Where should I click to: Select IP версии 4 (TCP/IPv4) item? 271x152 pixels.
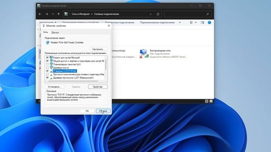click(x=65, y=71)
